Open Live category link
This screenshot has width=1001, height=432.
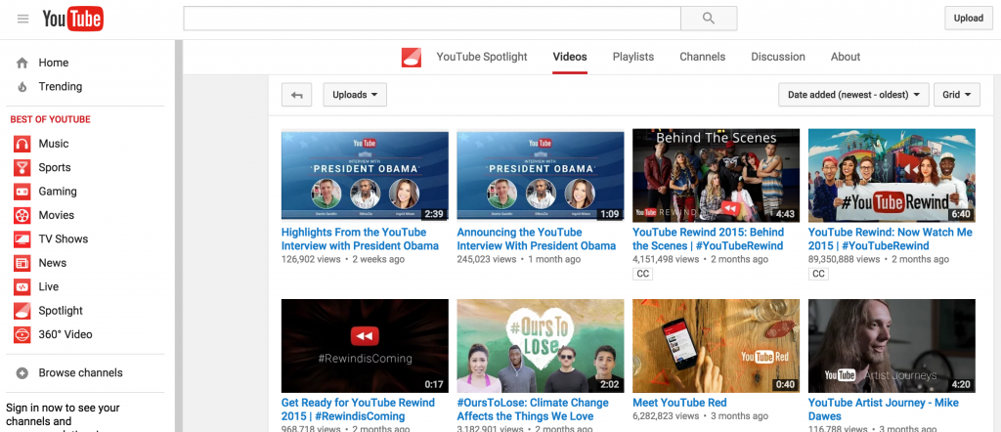pos(49,287)
